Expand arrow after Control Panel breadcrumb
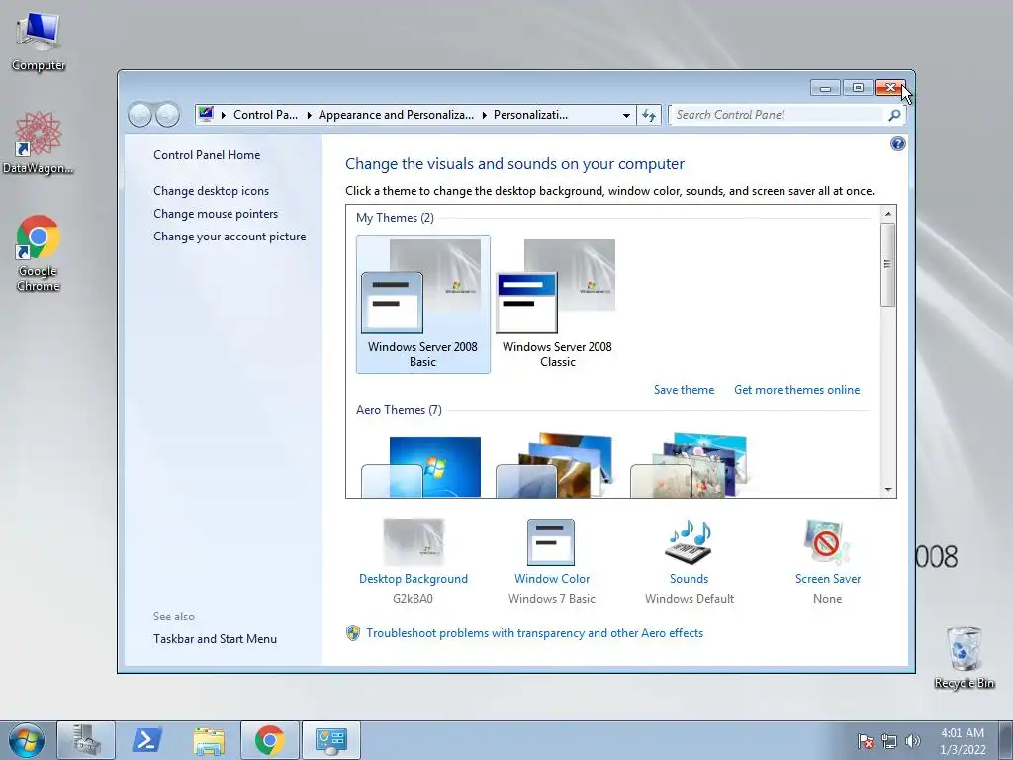The image size is (1013, 760). tap(309, 115)
